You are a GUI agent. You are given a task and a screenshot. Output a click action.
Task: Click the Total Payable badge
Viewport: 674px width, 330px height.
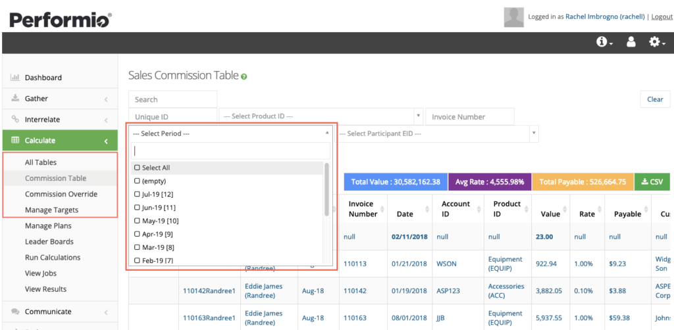[x=583, y=181]
